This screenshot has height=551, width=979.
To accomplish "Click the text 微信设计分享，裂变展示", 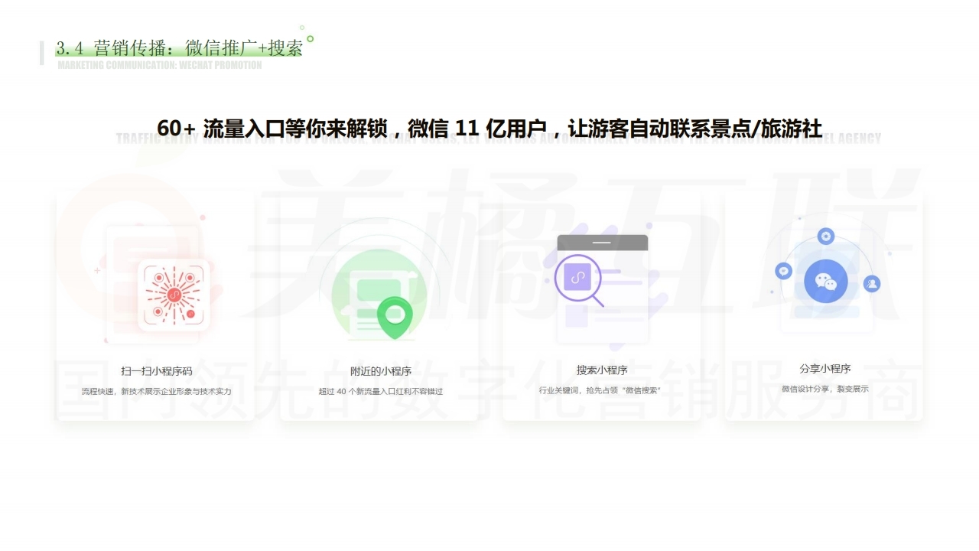I will pyautogui.click(x=825, y=389).
